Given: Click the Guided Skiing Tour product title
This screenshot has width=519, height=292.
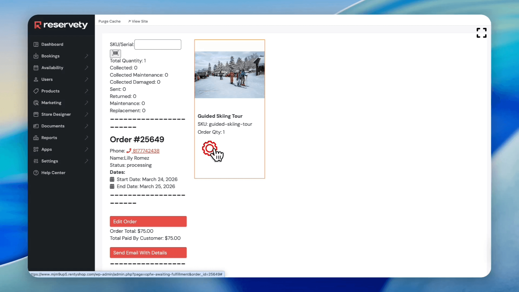Looking at the screenshot, I should tap(220, 116).
